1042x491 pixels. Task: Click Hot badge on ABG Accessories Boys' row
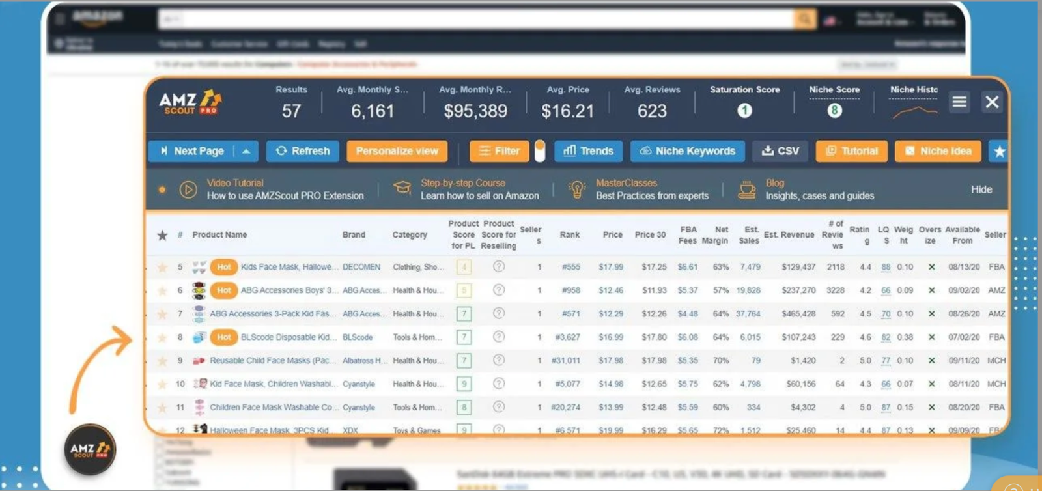(x=224, y=290)
